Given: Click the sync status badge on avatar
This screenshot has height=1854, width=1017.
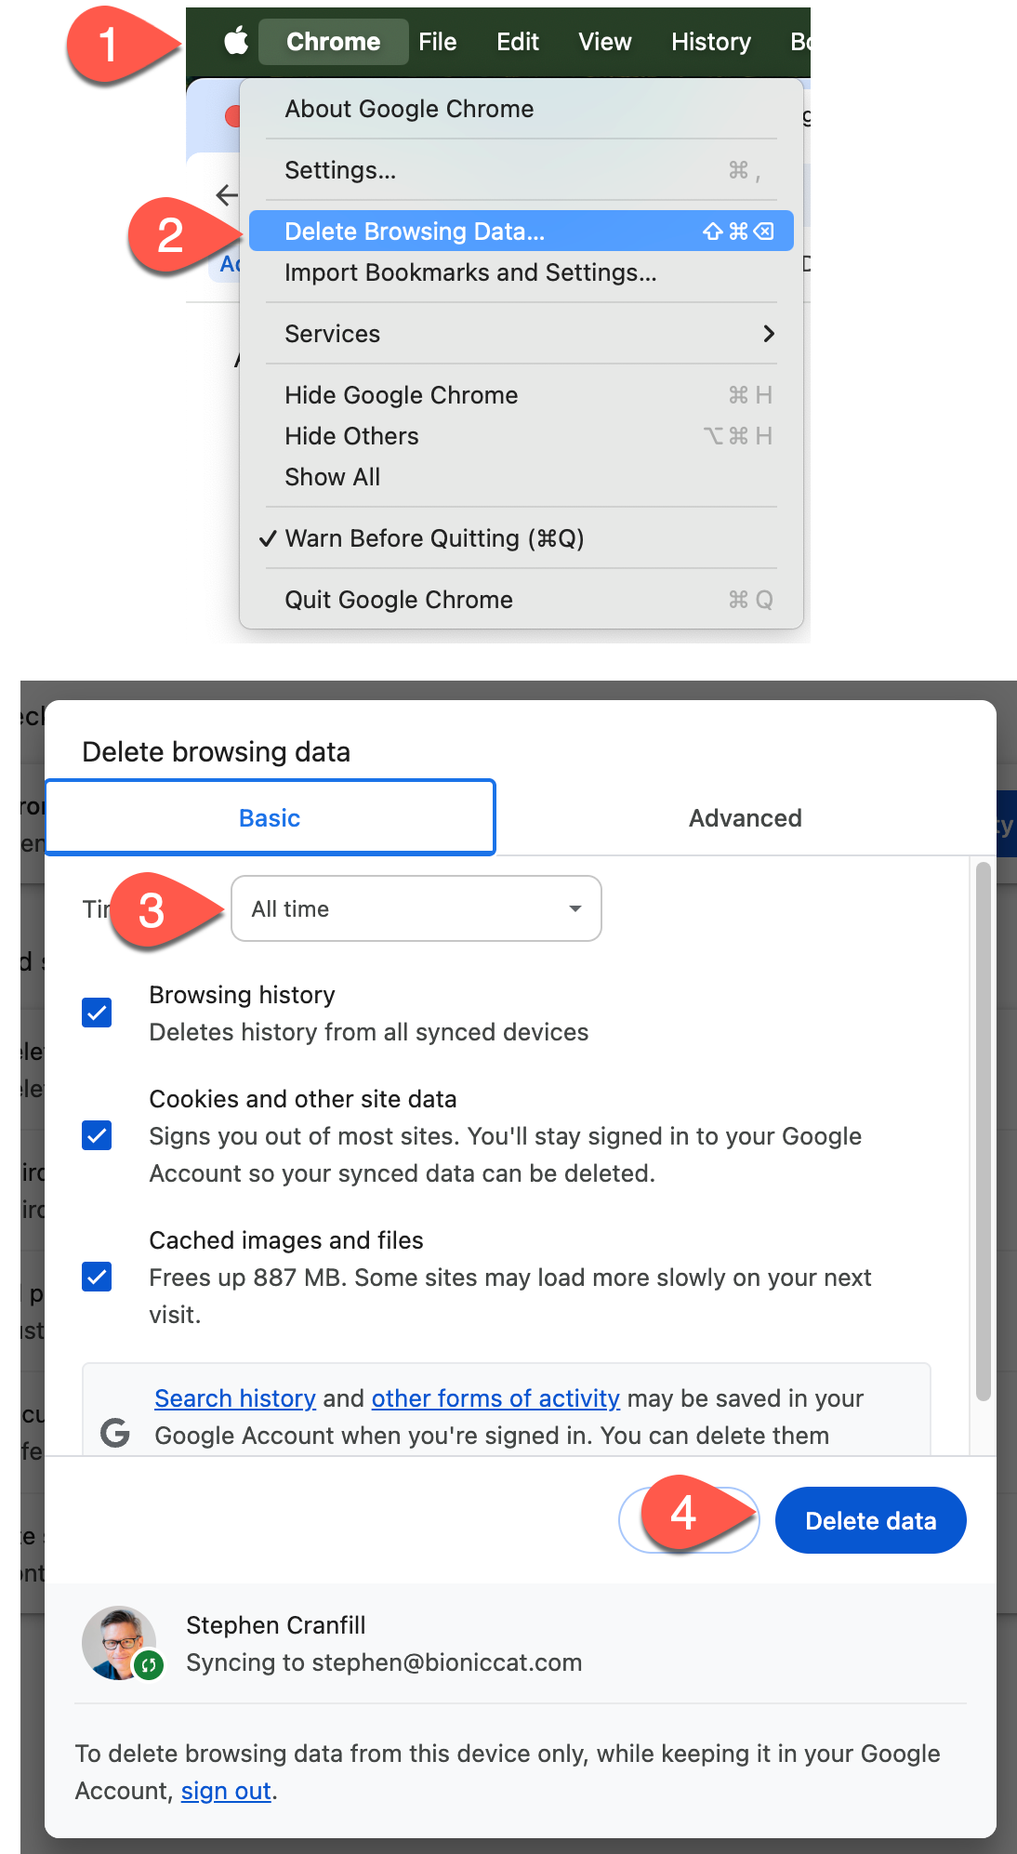Looking at the screenshot, I should pyautogui.click(x=149, y=1664).
